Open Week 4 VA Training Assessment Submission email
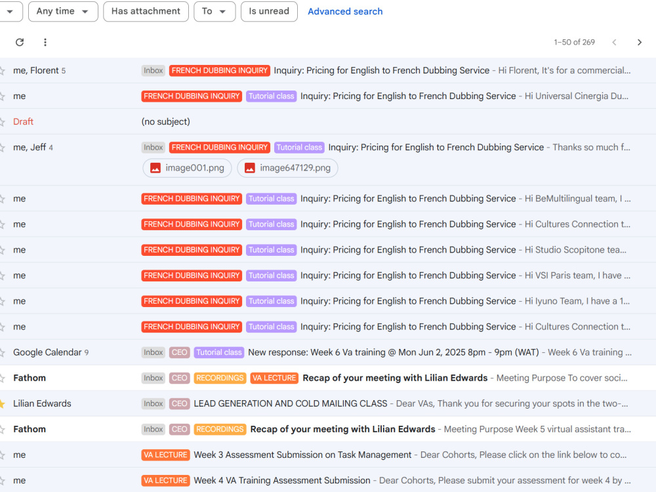This screenshot has width=656, height=492. [x=328, y=481]
